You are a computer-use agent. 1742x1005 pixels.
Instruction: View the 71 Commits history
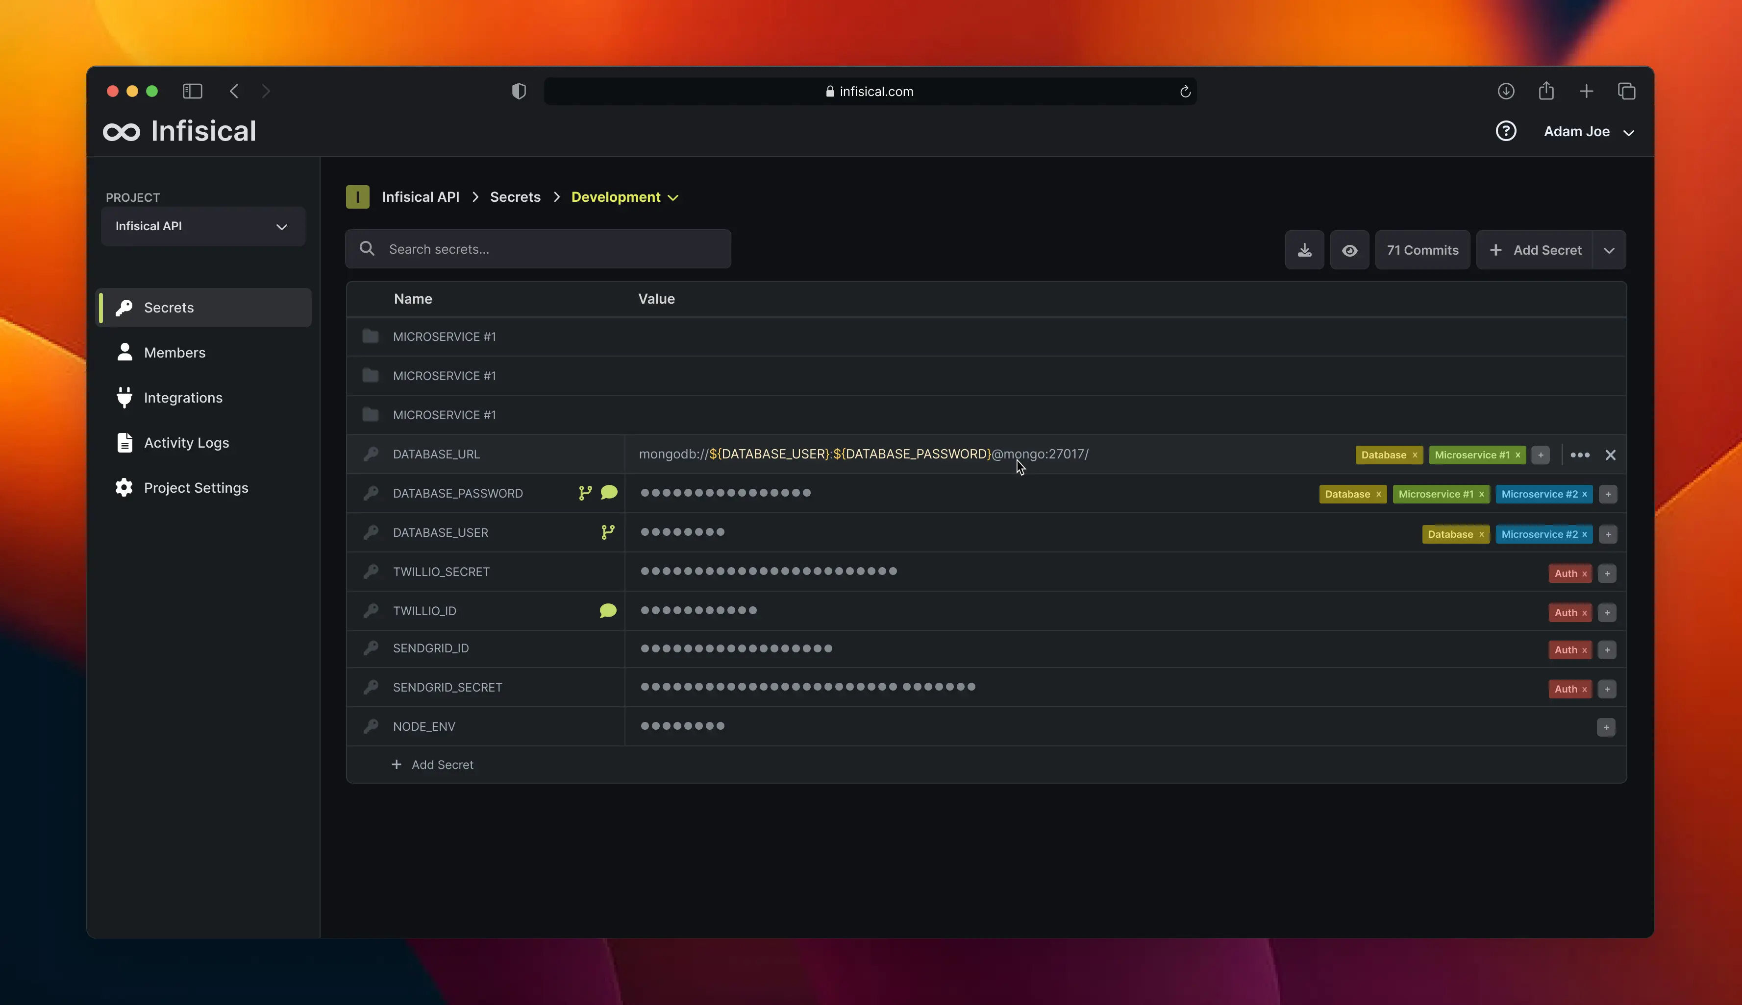1421,249
